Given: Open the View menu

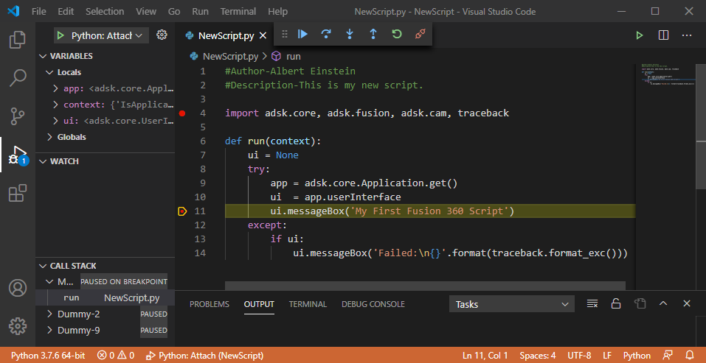Looking at the screenshot, I should 146,11.
